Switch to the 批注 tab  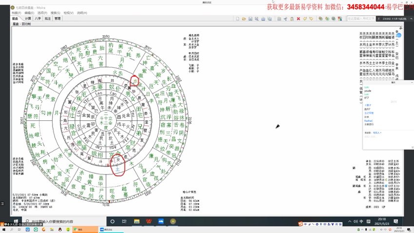[x=48, y=19]
